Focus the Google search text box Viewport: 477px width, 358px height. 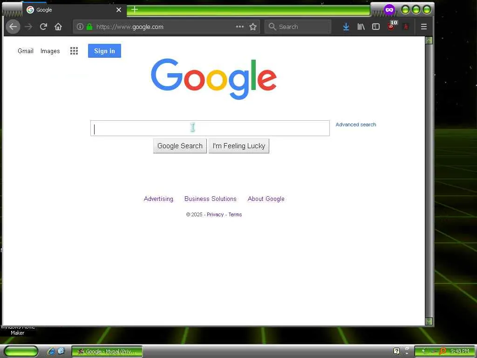(x=210, y=128)
